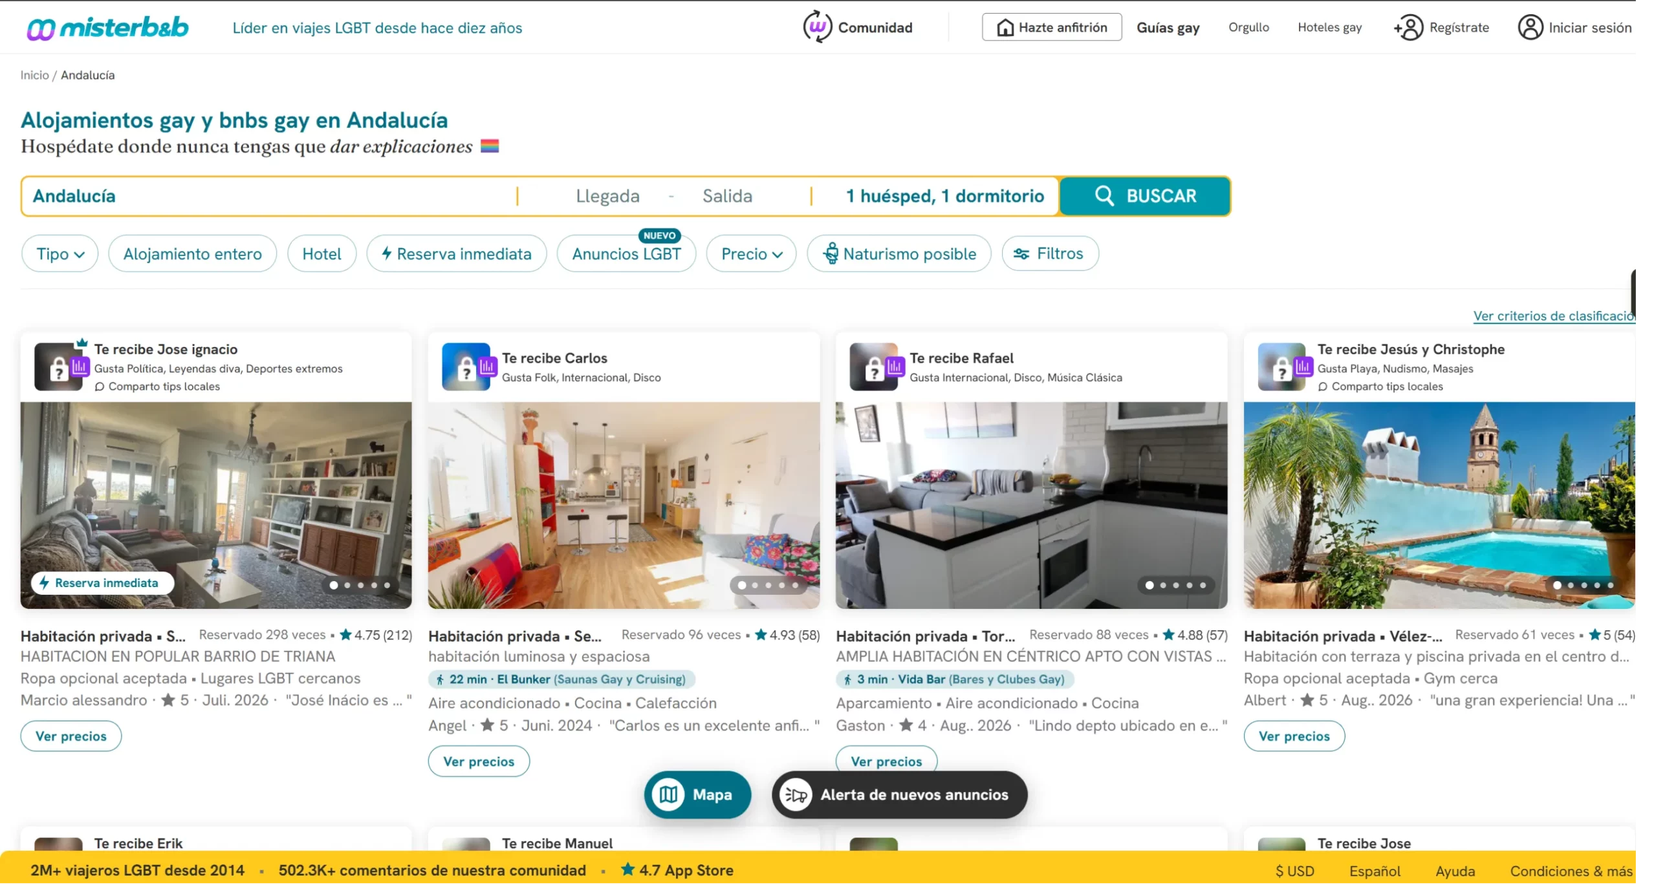Open the terrace pool listing photo

1439,505
